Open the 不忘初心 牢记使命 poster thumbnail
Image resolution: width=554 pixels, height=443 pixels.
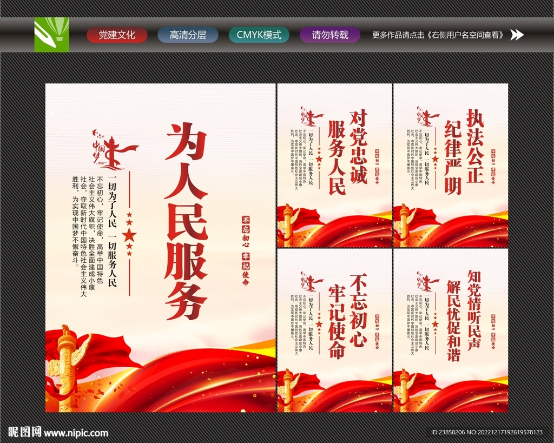point(334,330)
